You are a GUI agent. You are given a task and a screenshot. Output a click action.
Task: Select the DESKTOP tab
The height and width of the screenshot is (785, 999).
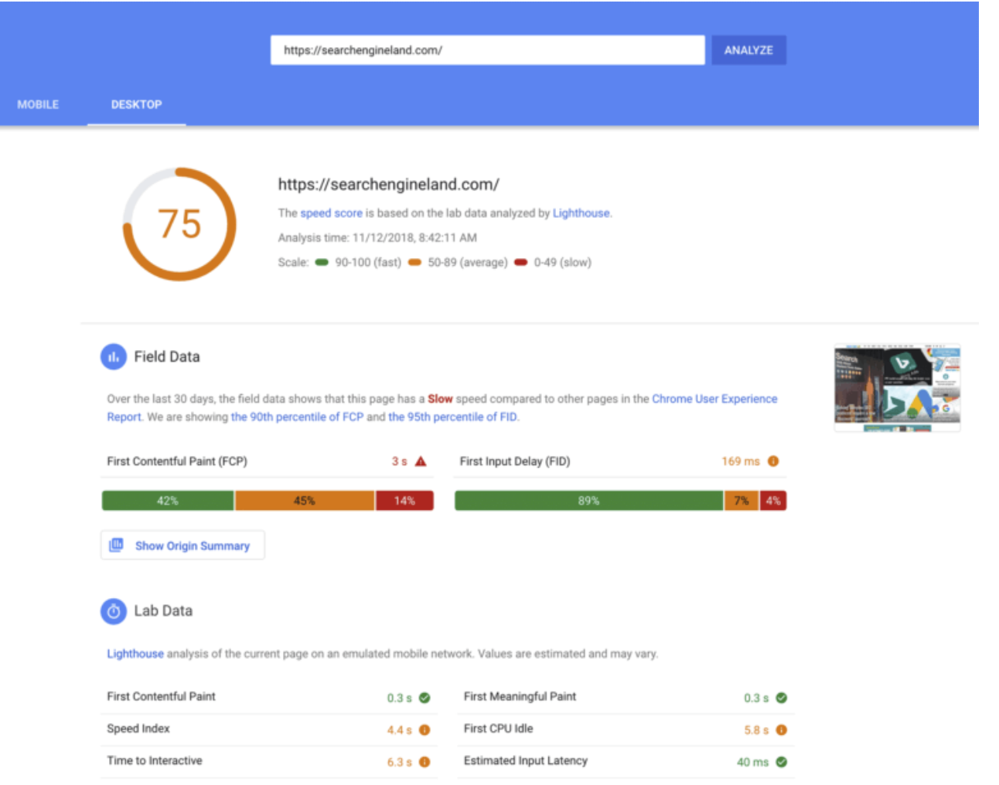[x=136, y=104]
